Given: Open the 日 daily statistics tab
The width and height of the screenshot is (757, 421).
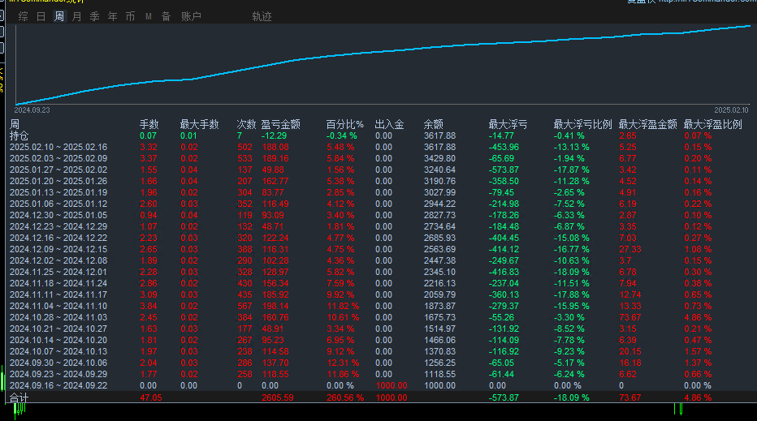Looking at the screenshot, I should (x=41, y=16).
